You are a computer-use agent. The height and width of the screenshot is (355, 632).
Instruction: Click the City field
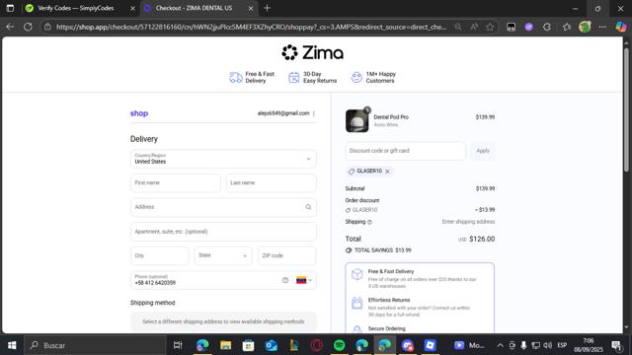pyautogui.click(x=160, y=255)
